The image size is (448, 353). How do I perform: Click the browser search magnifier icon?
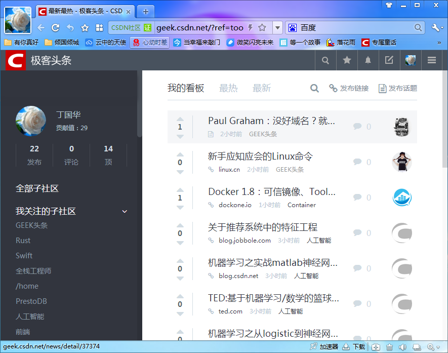click(x=418, y=28)
